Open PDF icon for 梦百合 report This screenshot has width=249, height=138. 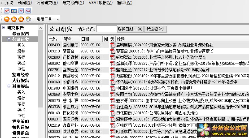tap(113, 51)
